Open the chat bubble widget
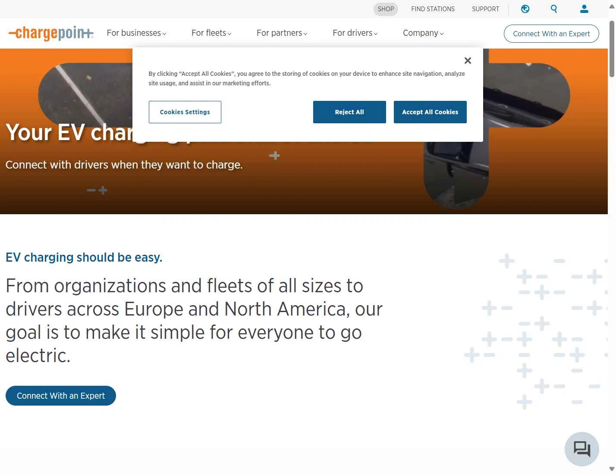Viewport: 616px width, 475px height. pos(581,449)
